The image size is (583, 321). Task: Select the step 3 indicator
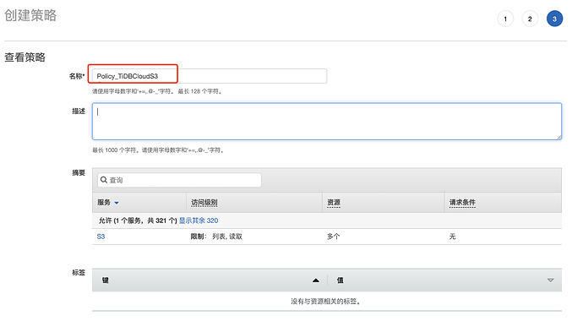click(554, 19)
